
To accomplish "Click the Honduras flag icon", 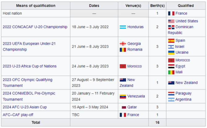I will point(123,27).
